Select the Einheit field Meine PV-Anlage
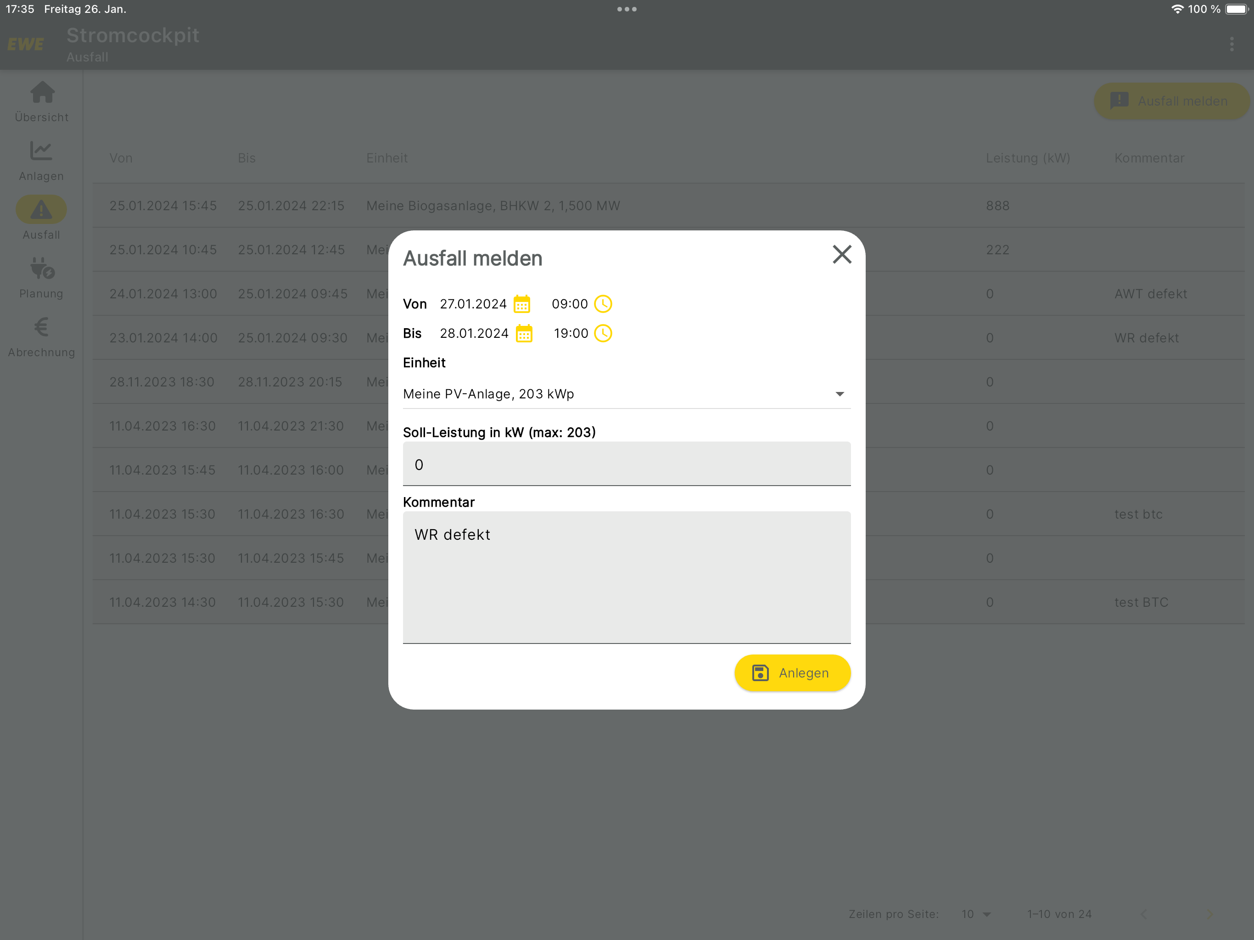The width and height of the screenshot is (1254, 940). click(x=627, y=394)
